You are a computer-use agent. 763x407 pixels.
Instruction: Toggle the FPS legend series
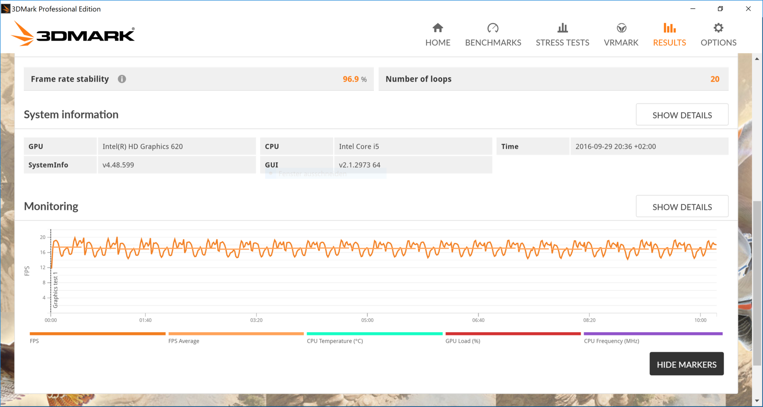pyautogui.click(x=97, y=337)
